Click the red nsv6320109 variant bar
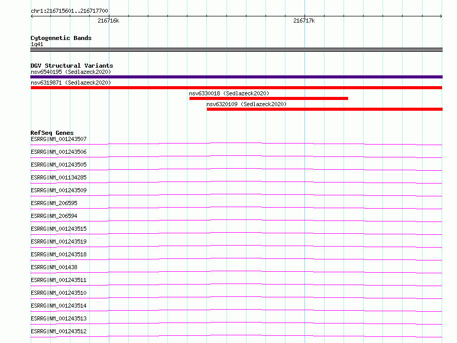 325,109
